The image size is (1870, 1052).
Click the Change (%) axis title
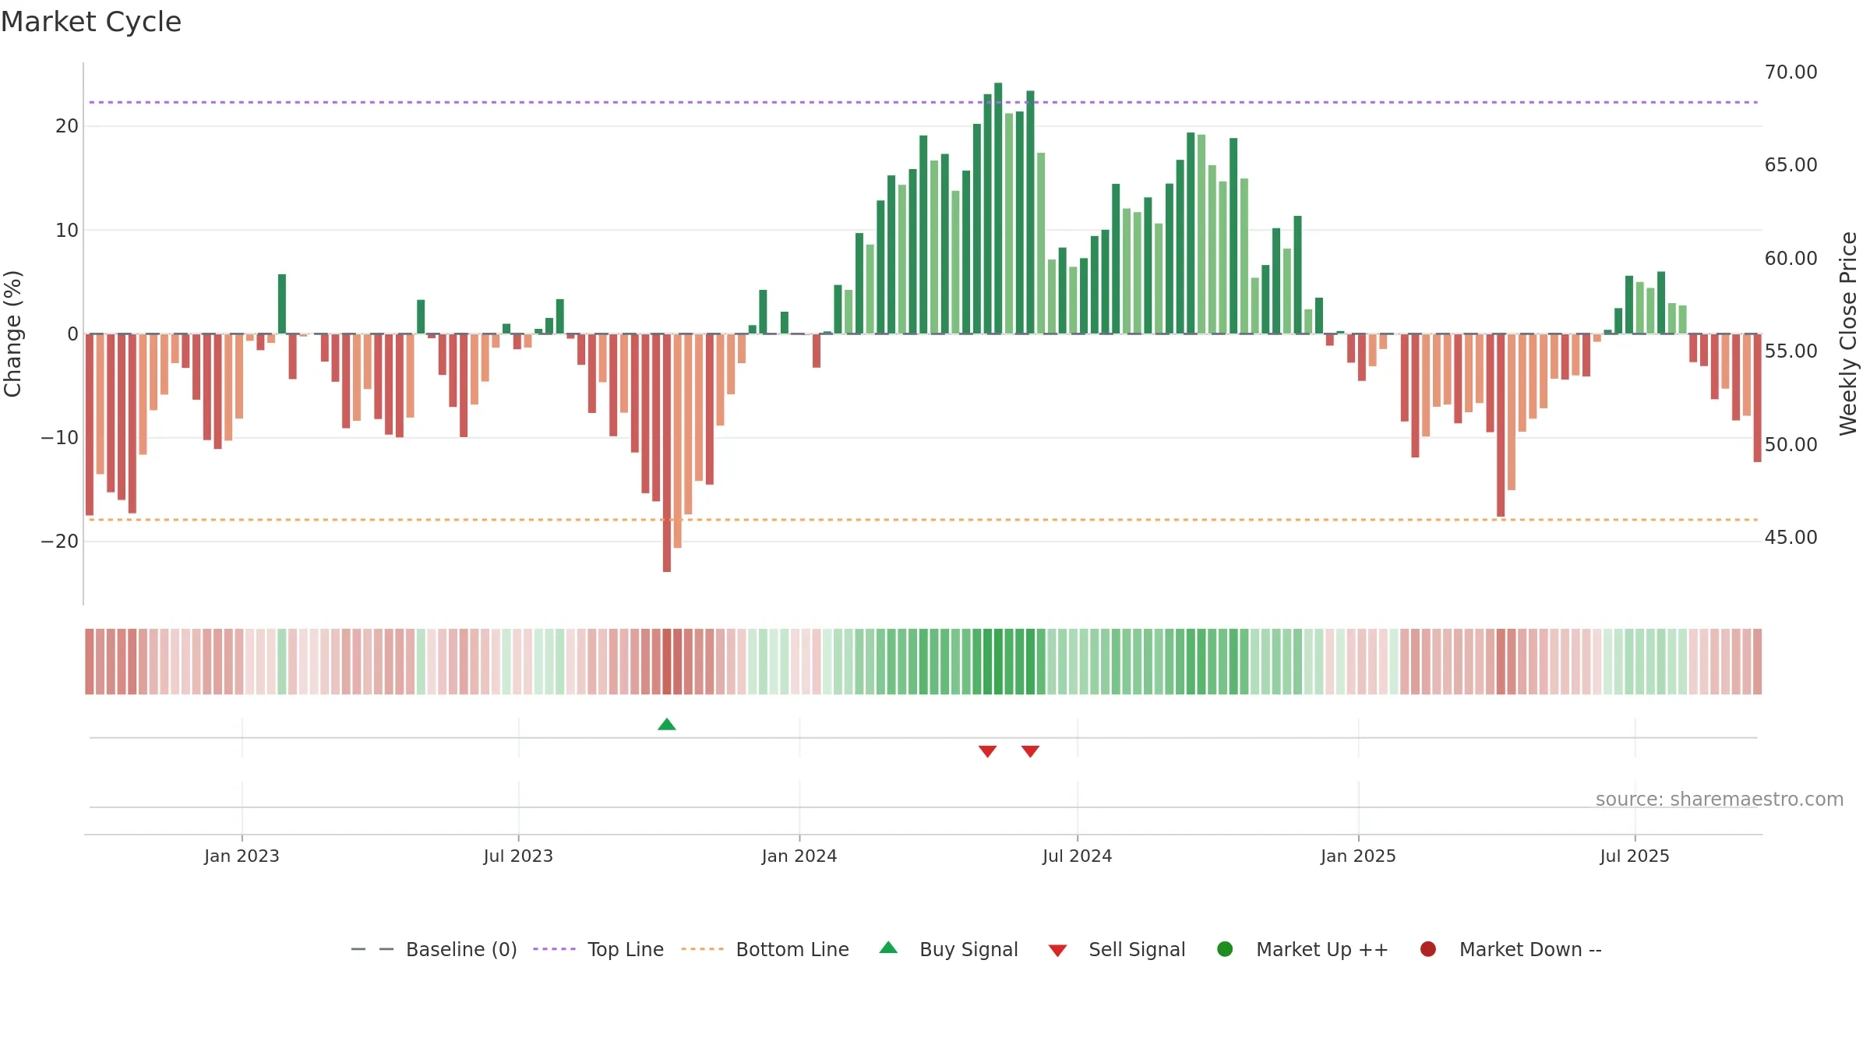[x=12, y=334]
